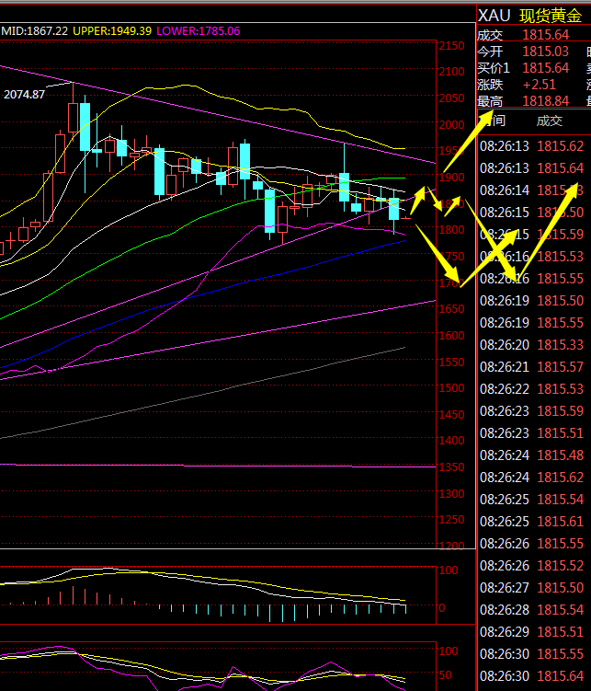Click the yellow UPPER:1949.39 band label

click(x=111, y=30)
